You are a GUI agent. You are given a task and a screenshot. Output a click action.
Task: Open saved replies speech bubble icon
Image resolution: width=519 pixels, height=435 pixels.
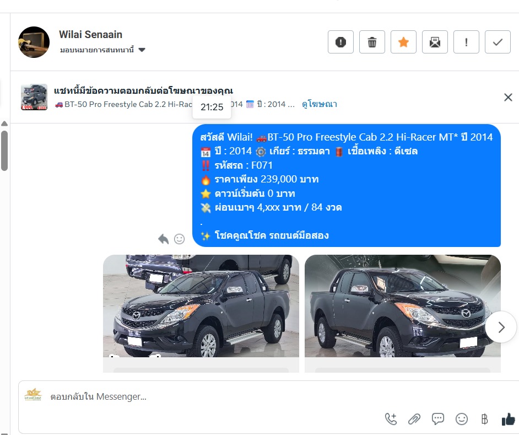pos(438,419)
